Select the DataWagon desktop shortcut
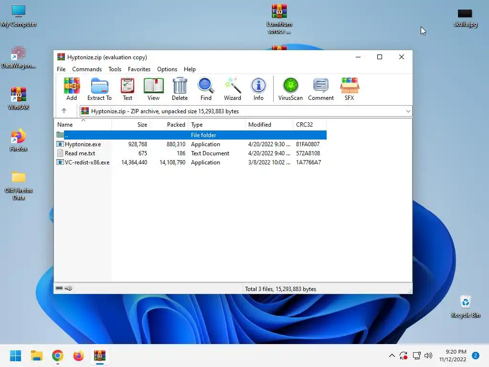This screenshot has width=489, height=367. pos(19,57)
